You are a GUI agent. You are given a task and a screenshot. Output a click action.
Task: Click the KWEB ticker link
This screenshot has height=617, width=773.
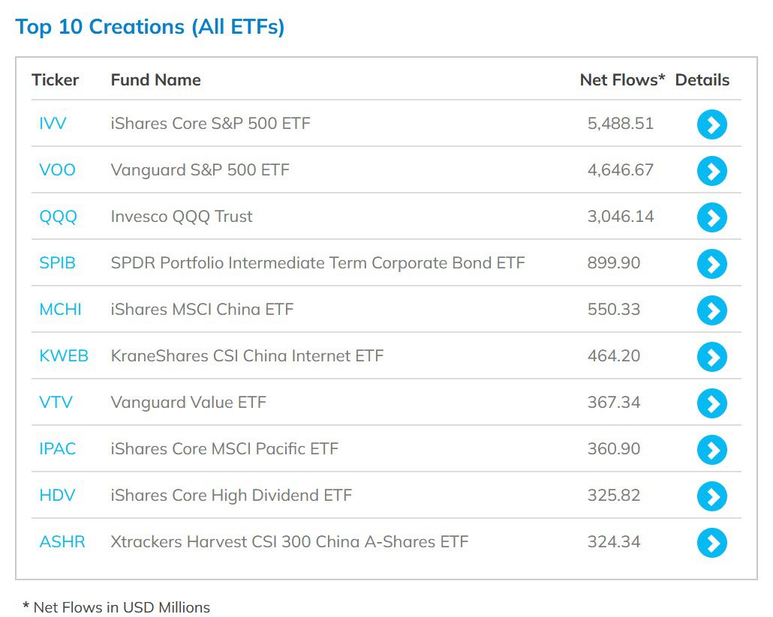(64, 356)
